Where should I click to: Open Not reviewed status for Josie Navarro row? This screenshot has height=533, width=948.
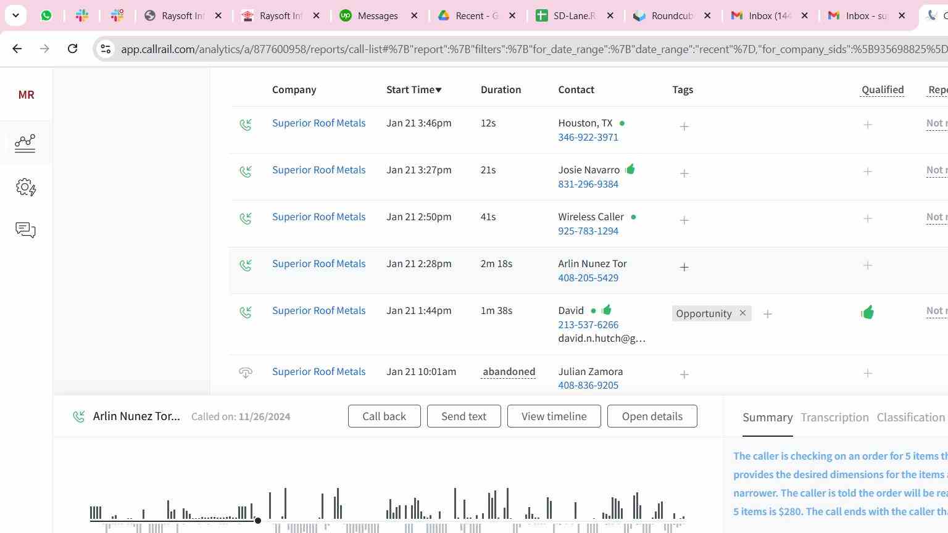pos(937,170)
